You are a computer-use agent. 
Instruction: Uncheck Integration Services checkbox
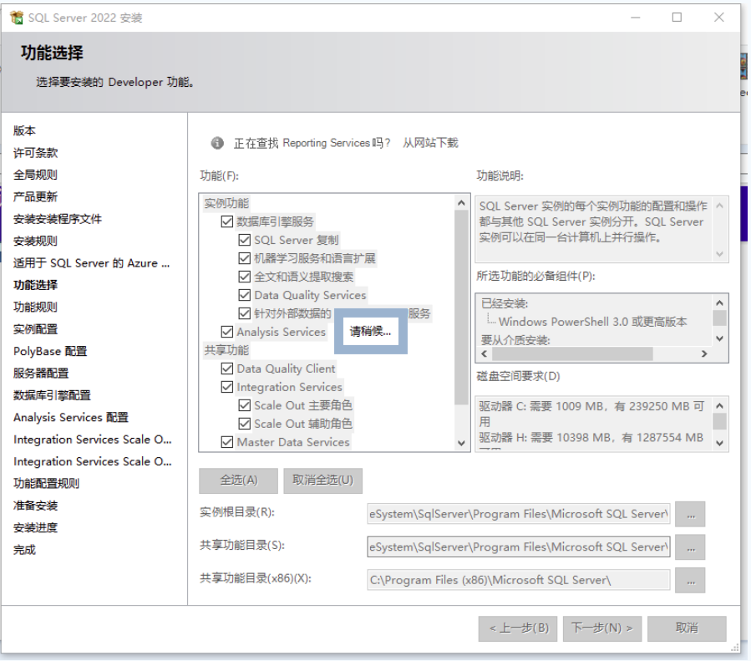tap(227, 387)
